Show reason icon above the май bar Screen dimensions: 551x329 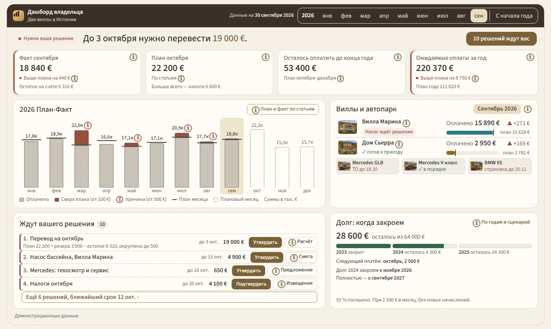pyautogui.click(x=138, y=138)
